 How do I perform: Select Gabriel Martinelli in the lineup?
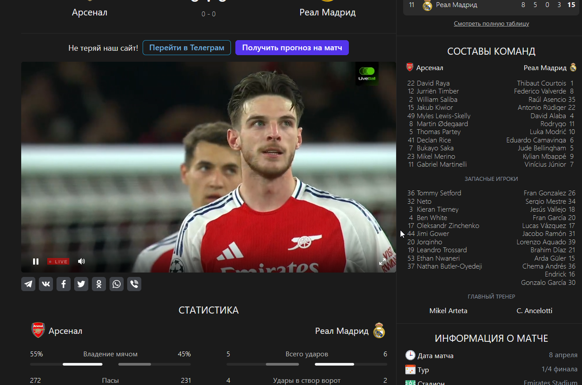(x=442, y=164)
